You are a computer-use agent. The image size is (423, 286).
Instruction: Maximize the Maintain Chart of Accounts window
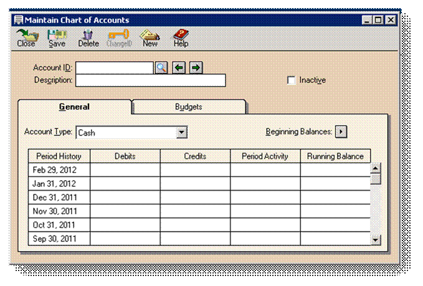pyautogui.click(x=378, y=20)
